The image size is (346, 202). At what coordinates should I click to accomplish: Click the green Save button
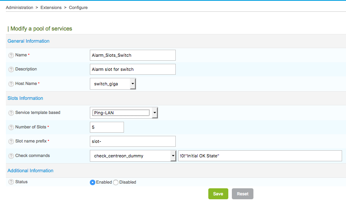pos(218,194)
